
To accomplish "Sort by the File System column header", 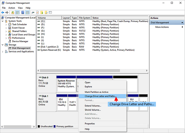I will (85, 18).
